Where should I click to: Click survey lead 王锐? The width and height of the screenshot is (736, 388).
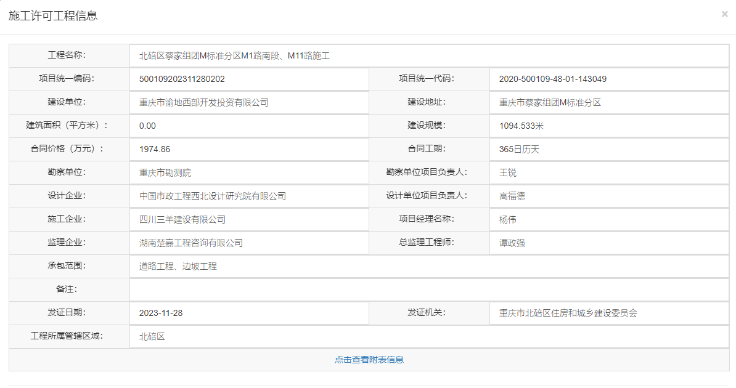508,172
